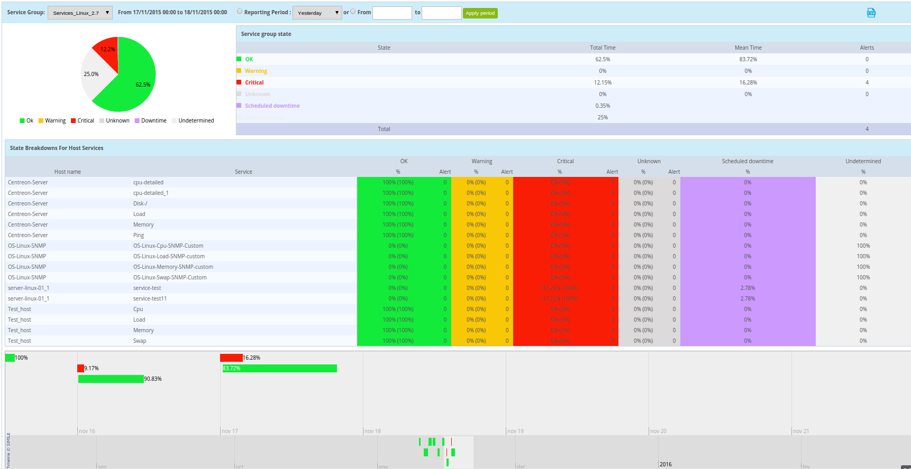Click the Undetermined legend entry

[193, 120]
